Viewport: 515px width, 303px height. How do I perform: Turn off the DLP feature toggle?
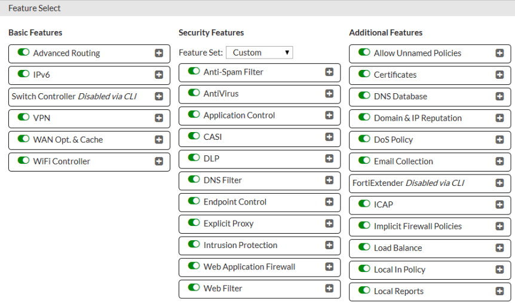194,158
